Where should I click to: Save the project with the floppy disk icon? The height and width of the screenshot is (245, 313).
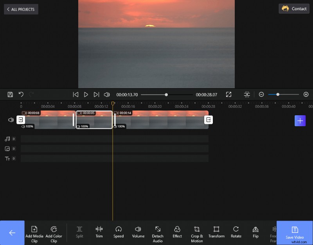point(9,94)
